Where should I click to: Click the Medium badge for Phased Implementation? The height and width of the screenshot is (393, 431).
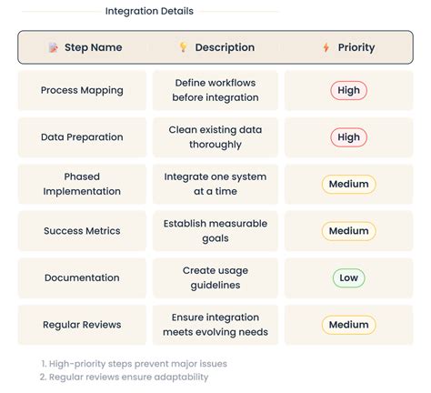[x=348, y=184]
